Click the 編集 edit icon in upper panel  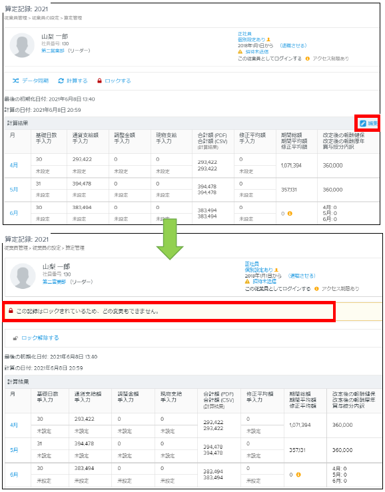tap(363, 123)
